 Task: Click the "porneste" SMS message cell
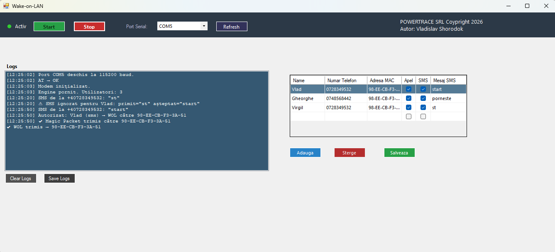[448, 98]
